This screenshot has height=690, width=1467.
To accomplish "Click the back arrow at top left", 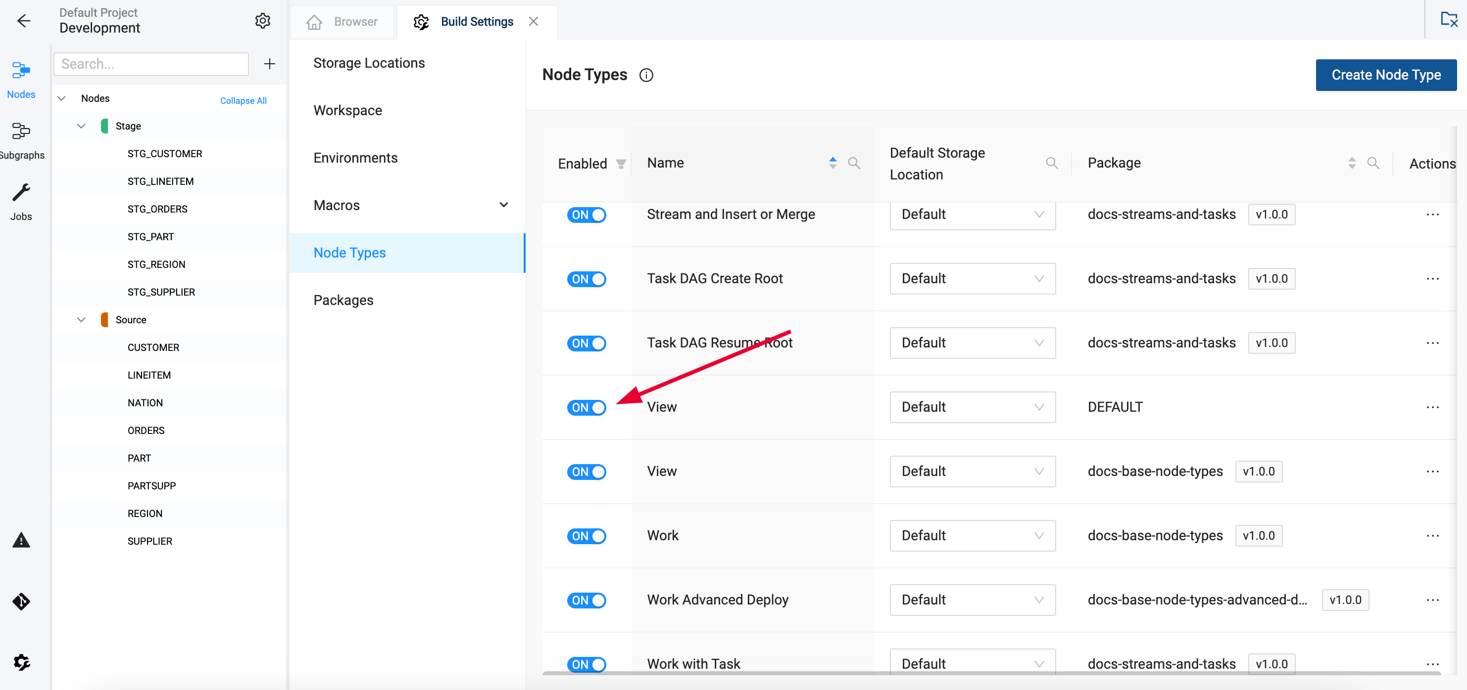I will (x=24, y=20).
